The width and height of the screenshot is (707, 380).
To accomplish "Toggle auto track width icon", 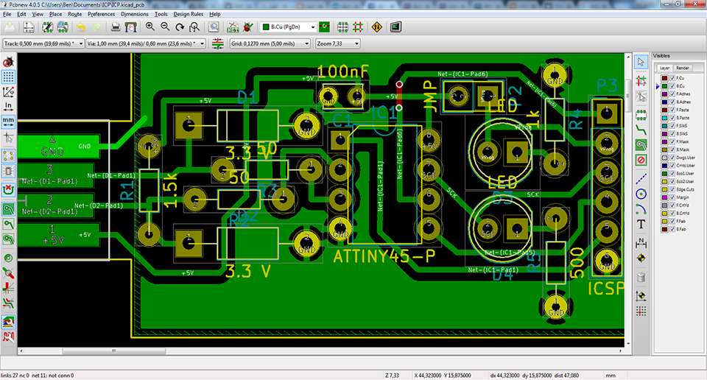I will (x=218, y=43).
